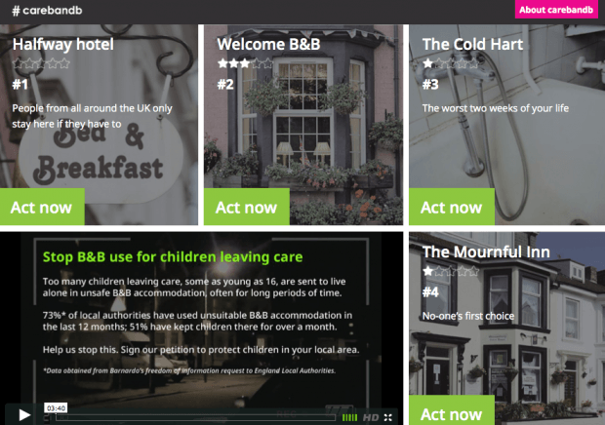
Task: Act now on The Cold Hart
Action: tap(452, 207)
